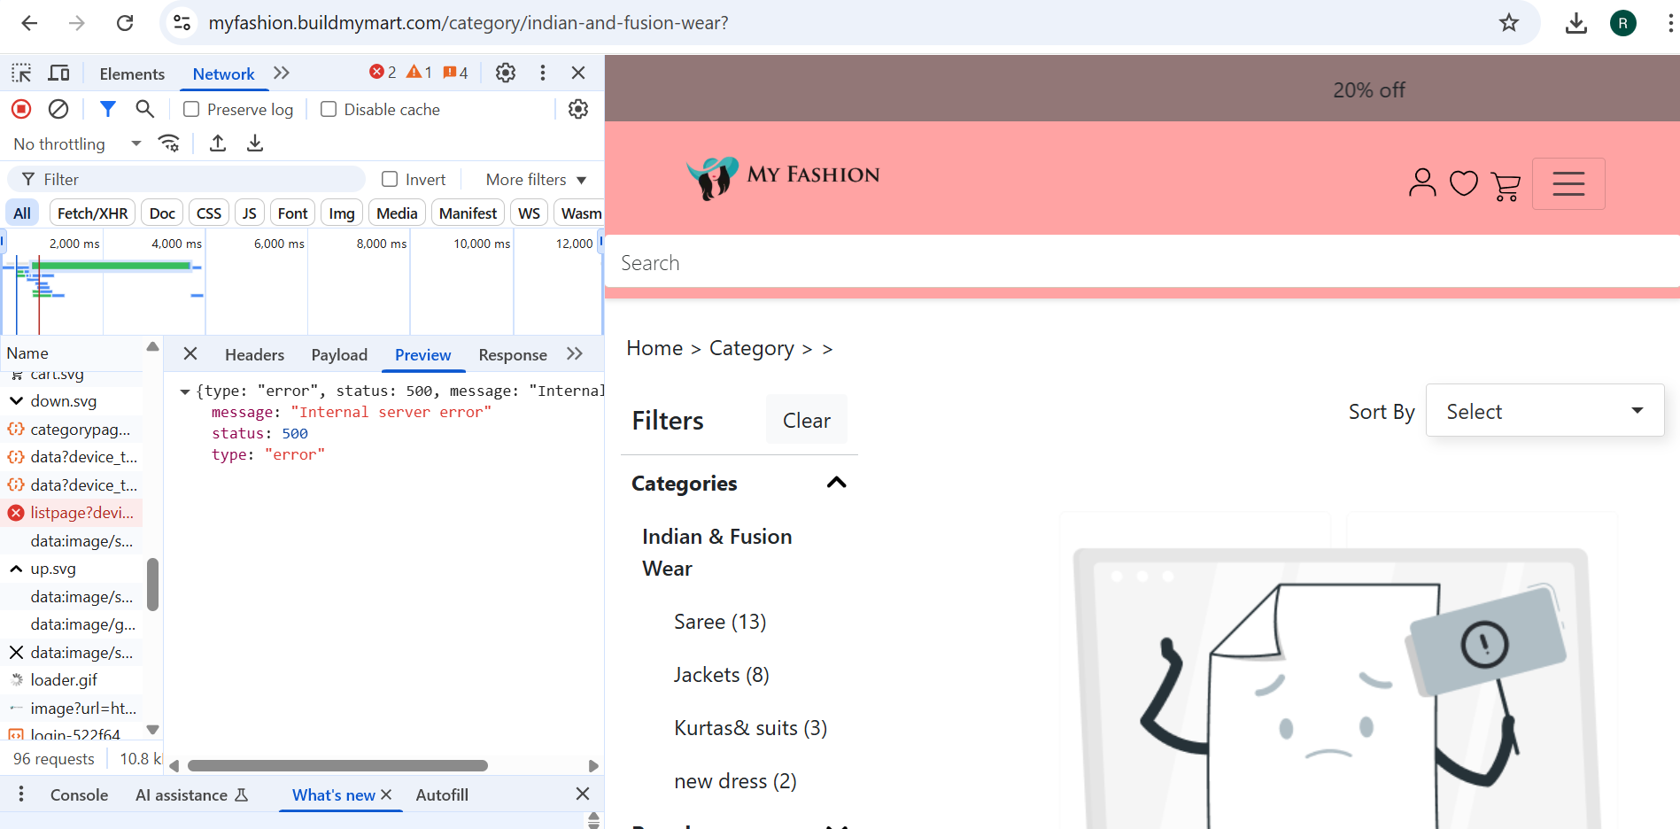
Task: Select loader.gif request
Action: pyautogui.click(x=72, y=680)
